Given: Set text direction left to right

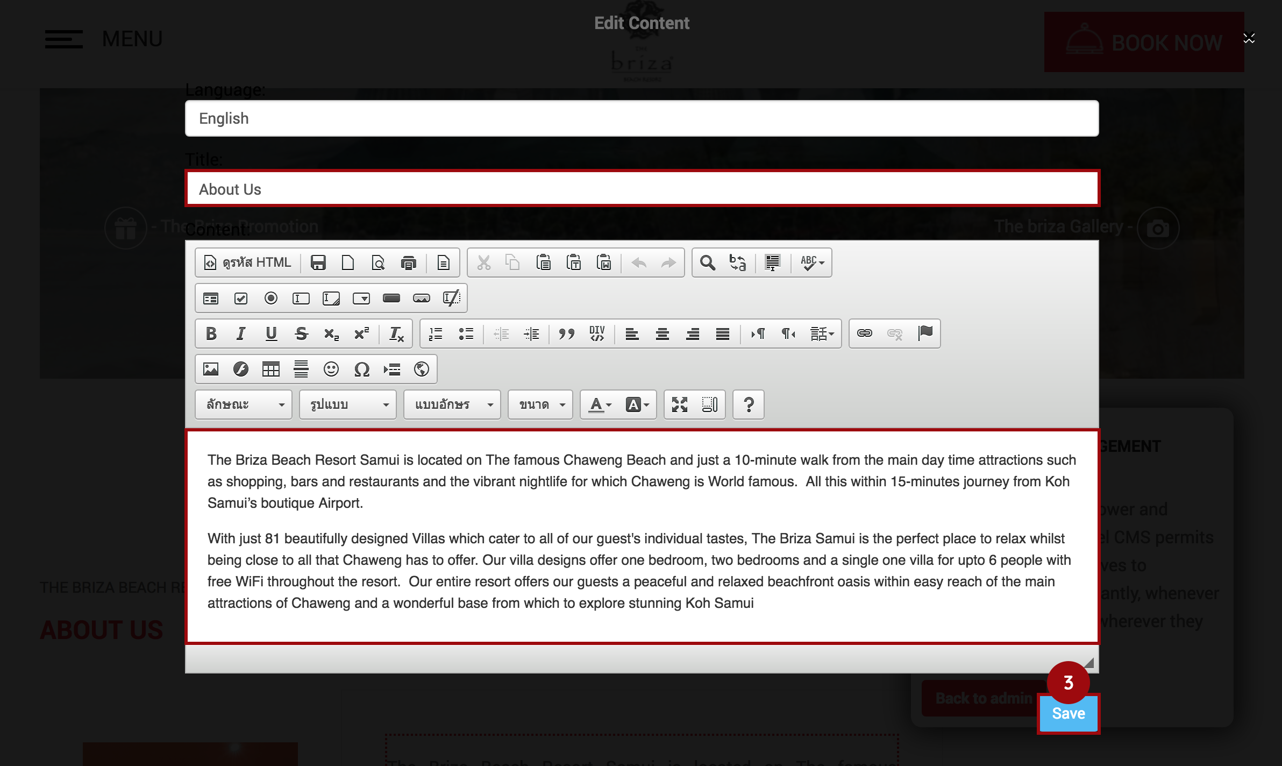Looking at the screenshot, I should [x=758, y=334].
